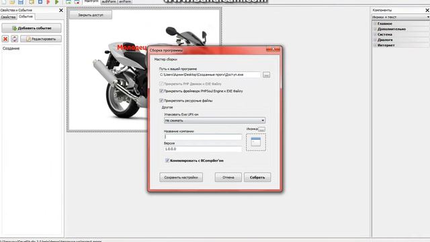
Task: Click the Иконка browse button
Action: 261,129
